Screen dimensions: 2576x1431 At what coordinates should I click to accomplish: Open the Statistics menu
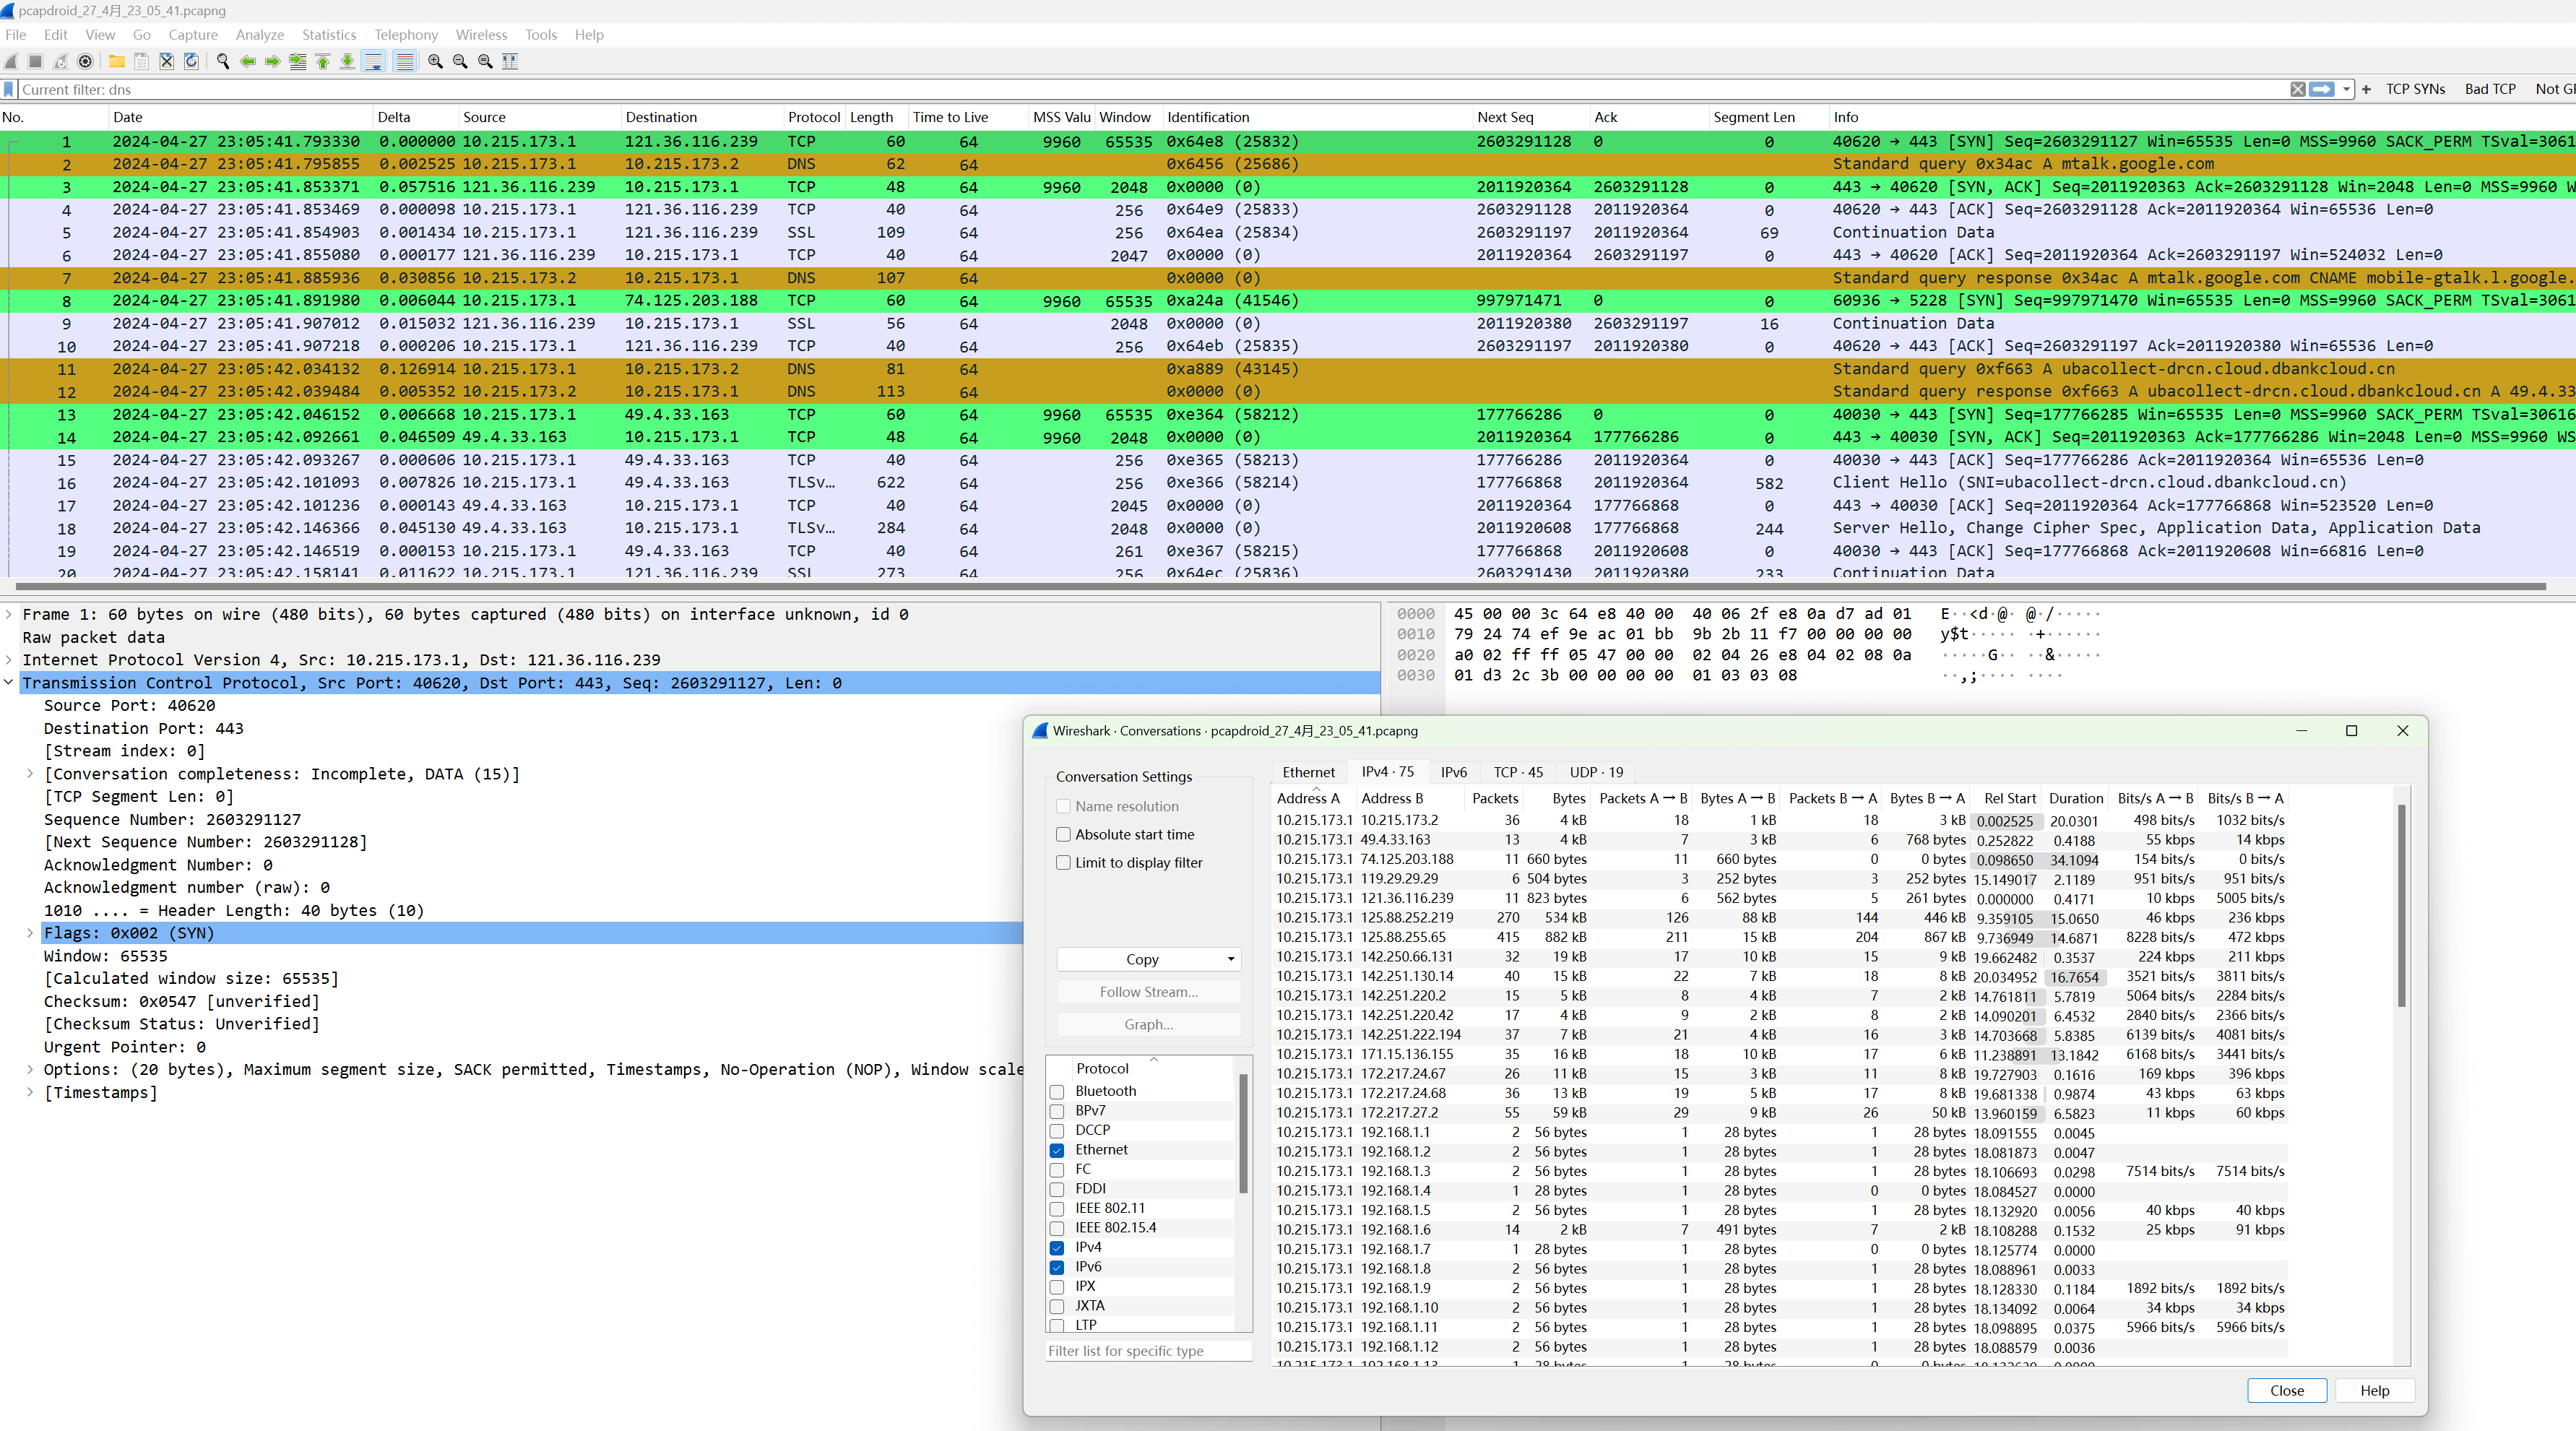329,35
